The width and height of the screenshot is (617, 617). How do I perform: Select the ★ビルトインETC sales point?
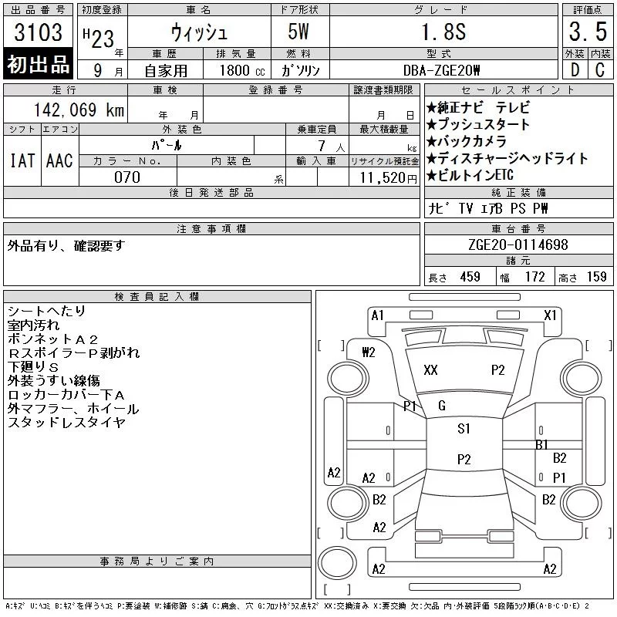point(470,176)
